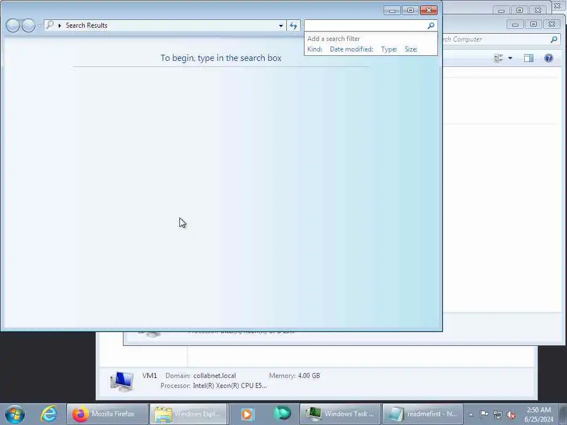This screenshot has width=567, height=425.
Task: Click the Refresh button beside the address bar
Action: (x=293, y=25)
